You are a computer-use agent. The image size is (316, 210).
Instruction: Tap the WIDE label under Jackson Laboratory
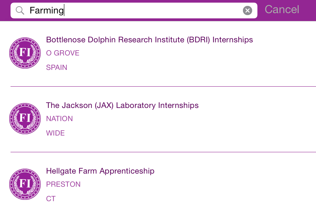(55, 133)
